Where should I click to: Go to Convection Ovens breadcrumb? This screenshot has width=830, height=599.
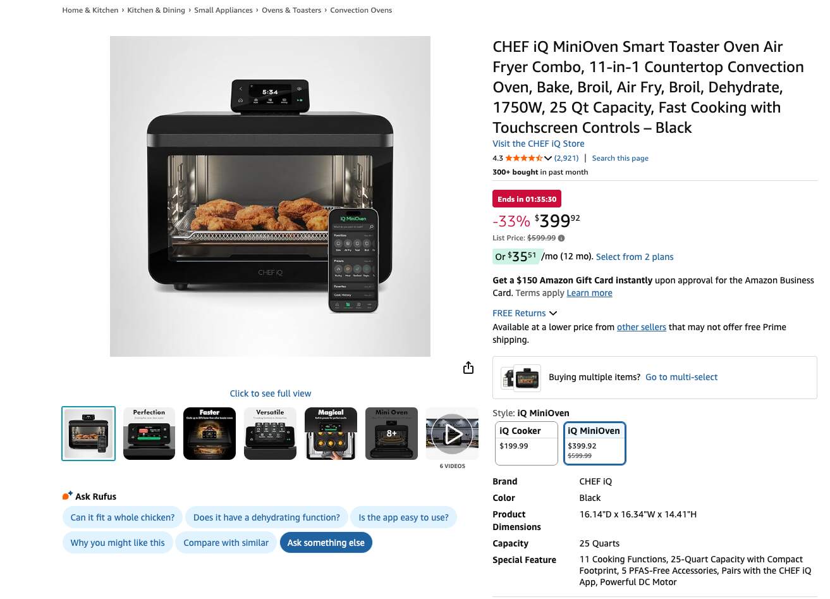pos(361,10)
